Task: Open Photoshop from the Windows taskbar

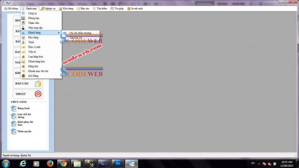Action: point(118,164)
